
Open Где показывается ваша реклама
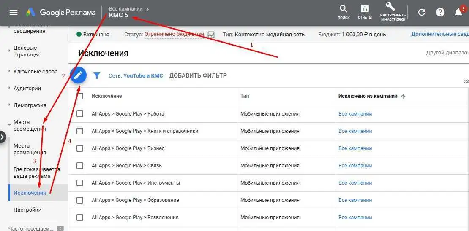(37, 173)
